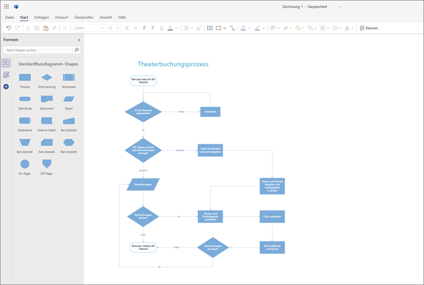Collapse the Formen panel with the chevron

pyautogui.click(x=79, y=40)
